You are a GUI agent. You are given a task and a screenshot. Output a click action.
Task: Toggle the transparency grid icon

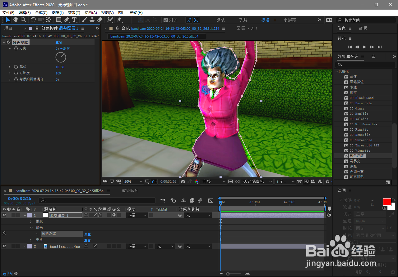(x=237, y=181)
